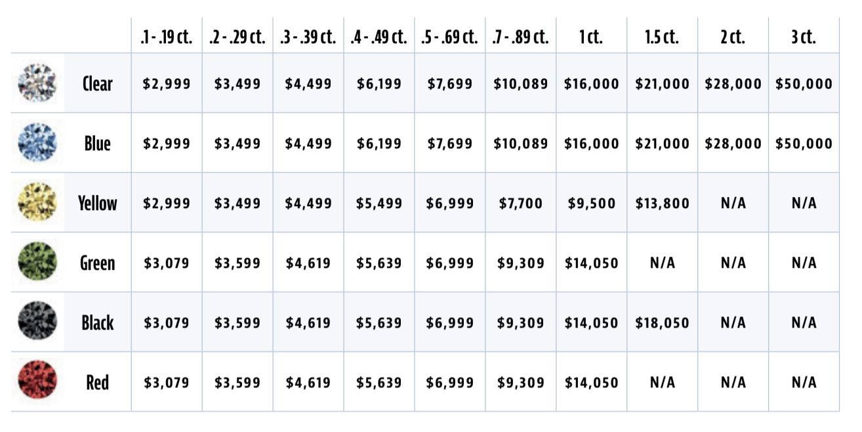
Task: Click the blue diamond icon
Action: click(37, 143)
